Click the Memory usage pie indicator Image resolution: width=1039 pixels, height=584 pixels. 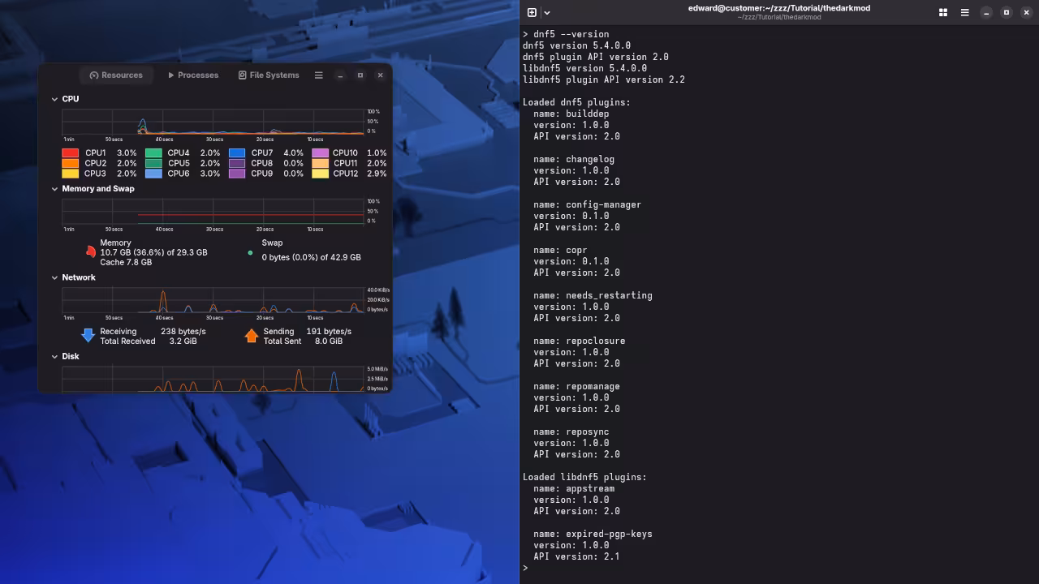(x=90, y=251)
